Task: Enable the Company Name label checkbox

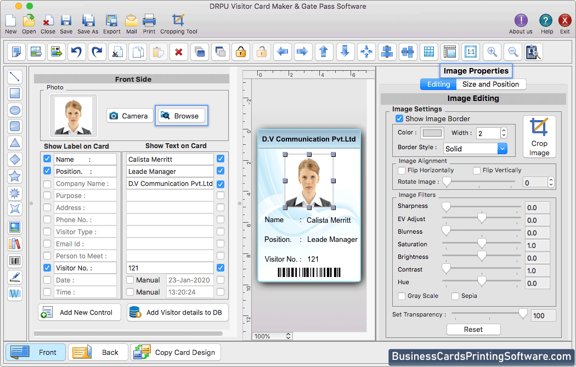Action: point(47,184)
